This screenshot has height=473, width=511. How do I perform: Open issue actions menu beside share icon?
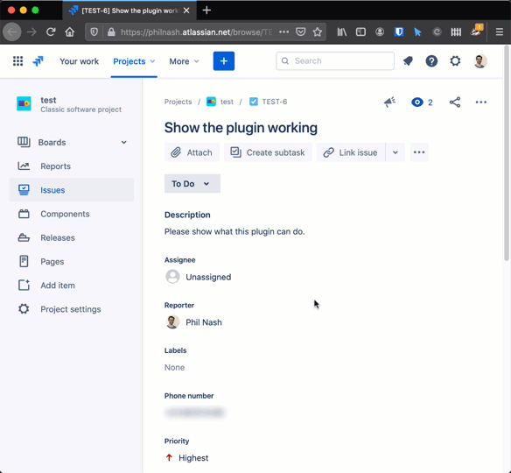(x=481, y=102)
